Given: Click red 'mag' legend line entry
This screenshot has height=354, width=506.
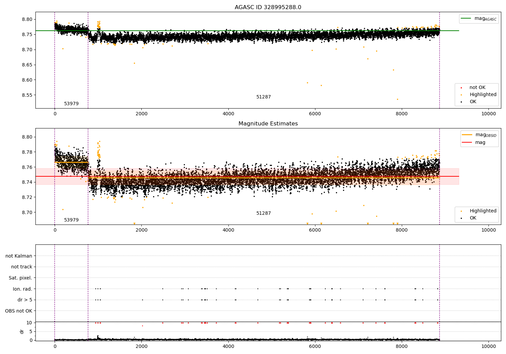Looking at the screenshot, I should pyautogui.click(x=467, y=143).
